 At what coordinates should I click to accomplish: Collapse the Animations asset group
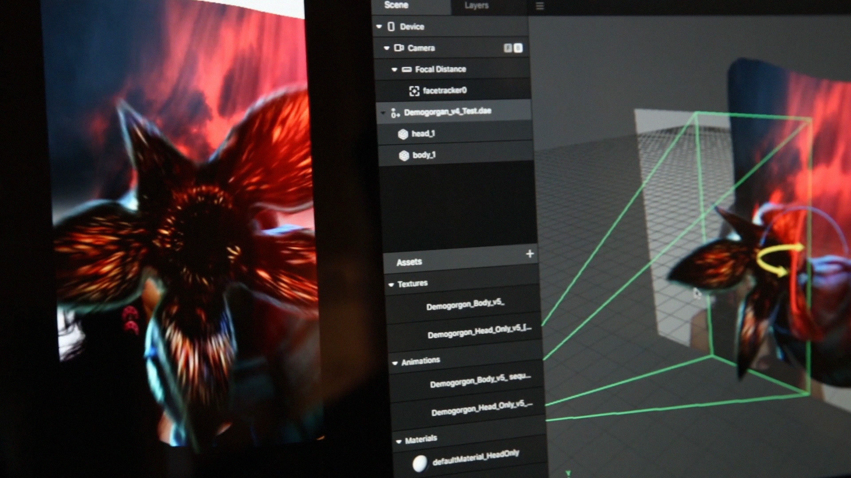pos(395,363)
